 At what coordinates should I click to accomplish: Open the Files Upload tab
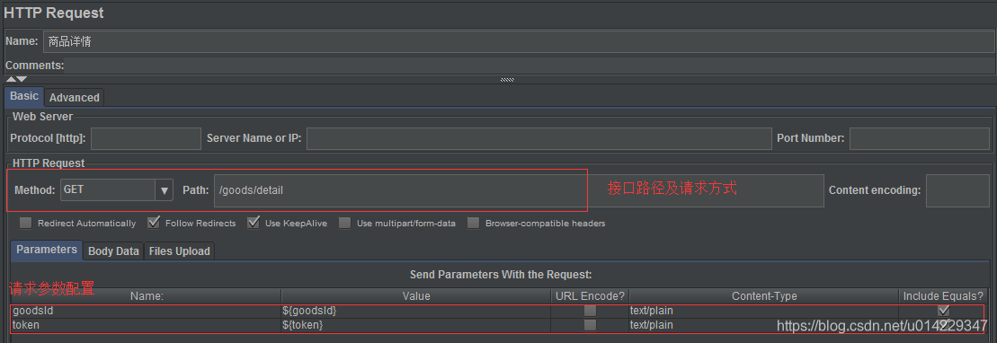point(179,251)
